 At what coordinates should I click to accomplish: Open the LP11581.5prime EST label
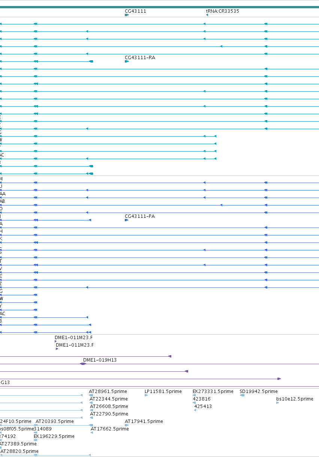point(163,392)
